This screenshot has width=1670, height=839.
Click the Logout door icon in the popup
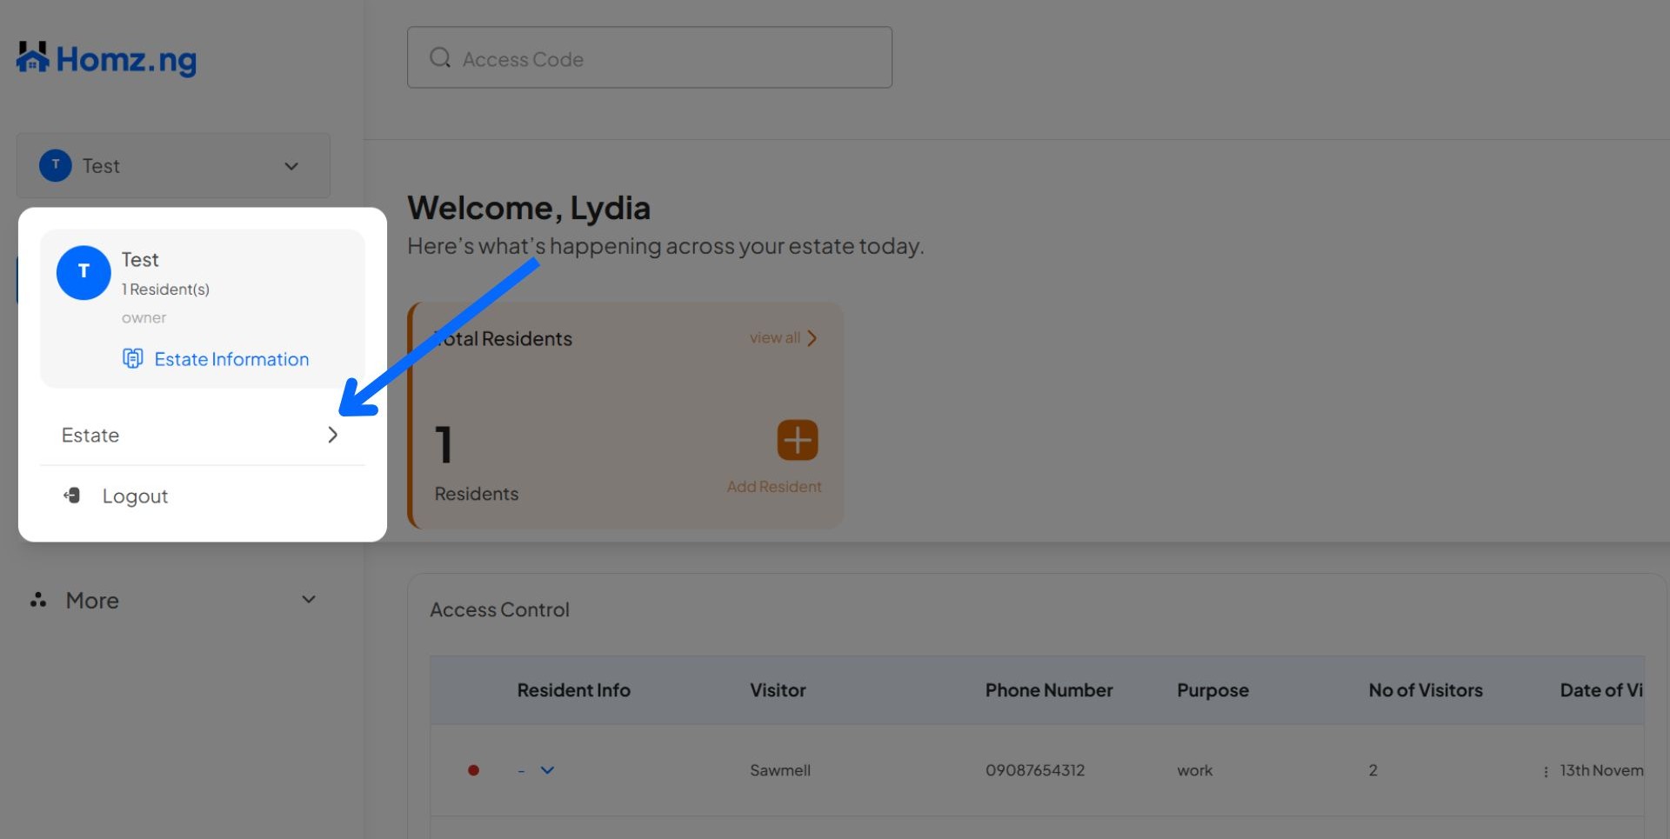click(x=71, y=496)
